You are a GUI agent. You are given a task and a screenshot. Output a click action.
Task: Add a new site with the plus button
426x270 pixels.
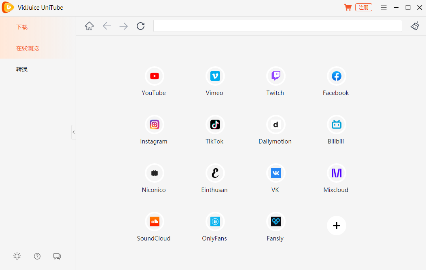(x=336, y=226)
